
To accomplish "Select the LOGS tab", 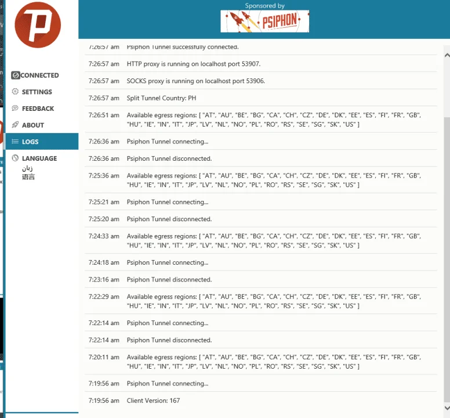I will (42, 141).
